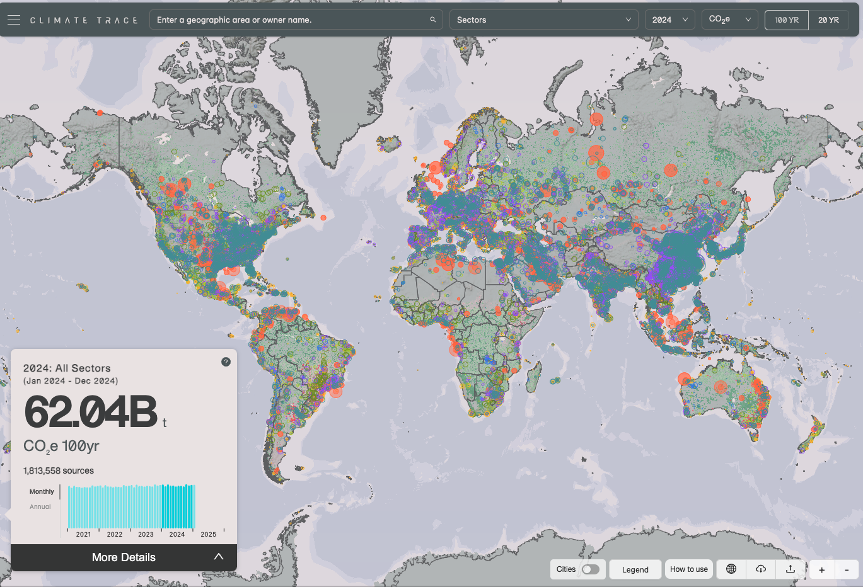
Task: Select the 20 YR timeframe
Action: pos(828,20)
